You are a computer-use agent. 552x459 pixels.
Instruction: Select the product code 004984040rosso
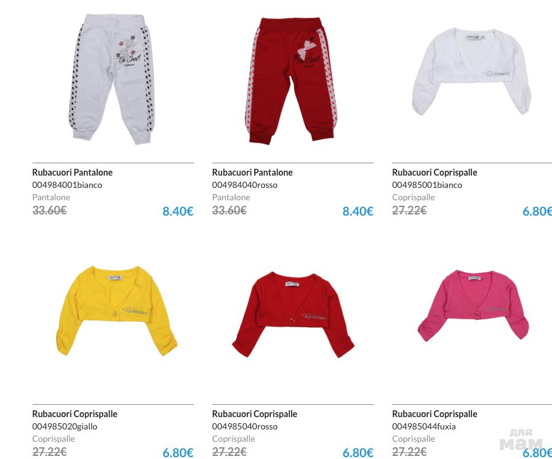pyautogui.click(x=245, y=185)
